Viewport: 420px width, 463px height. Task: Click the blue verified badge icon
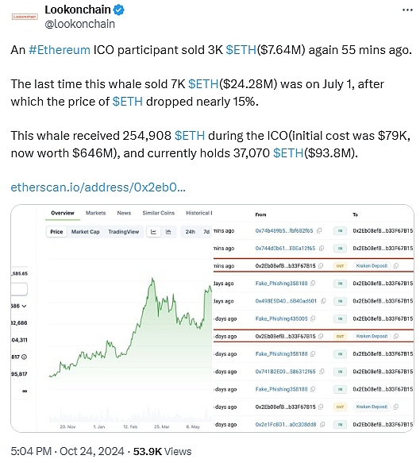(118, 10)
